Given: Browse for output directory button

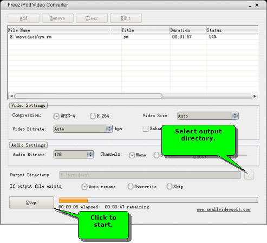Looking at the screenshot, I should click(x=249, y=175).
